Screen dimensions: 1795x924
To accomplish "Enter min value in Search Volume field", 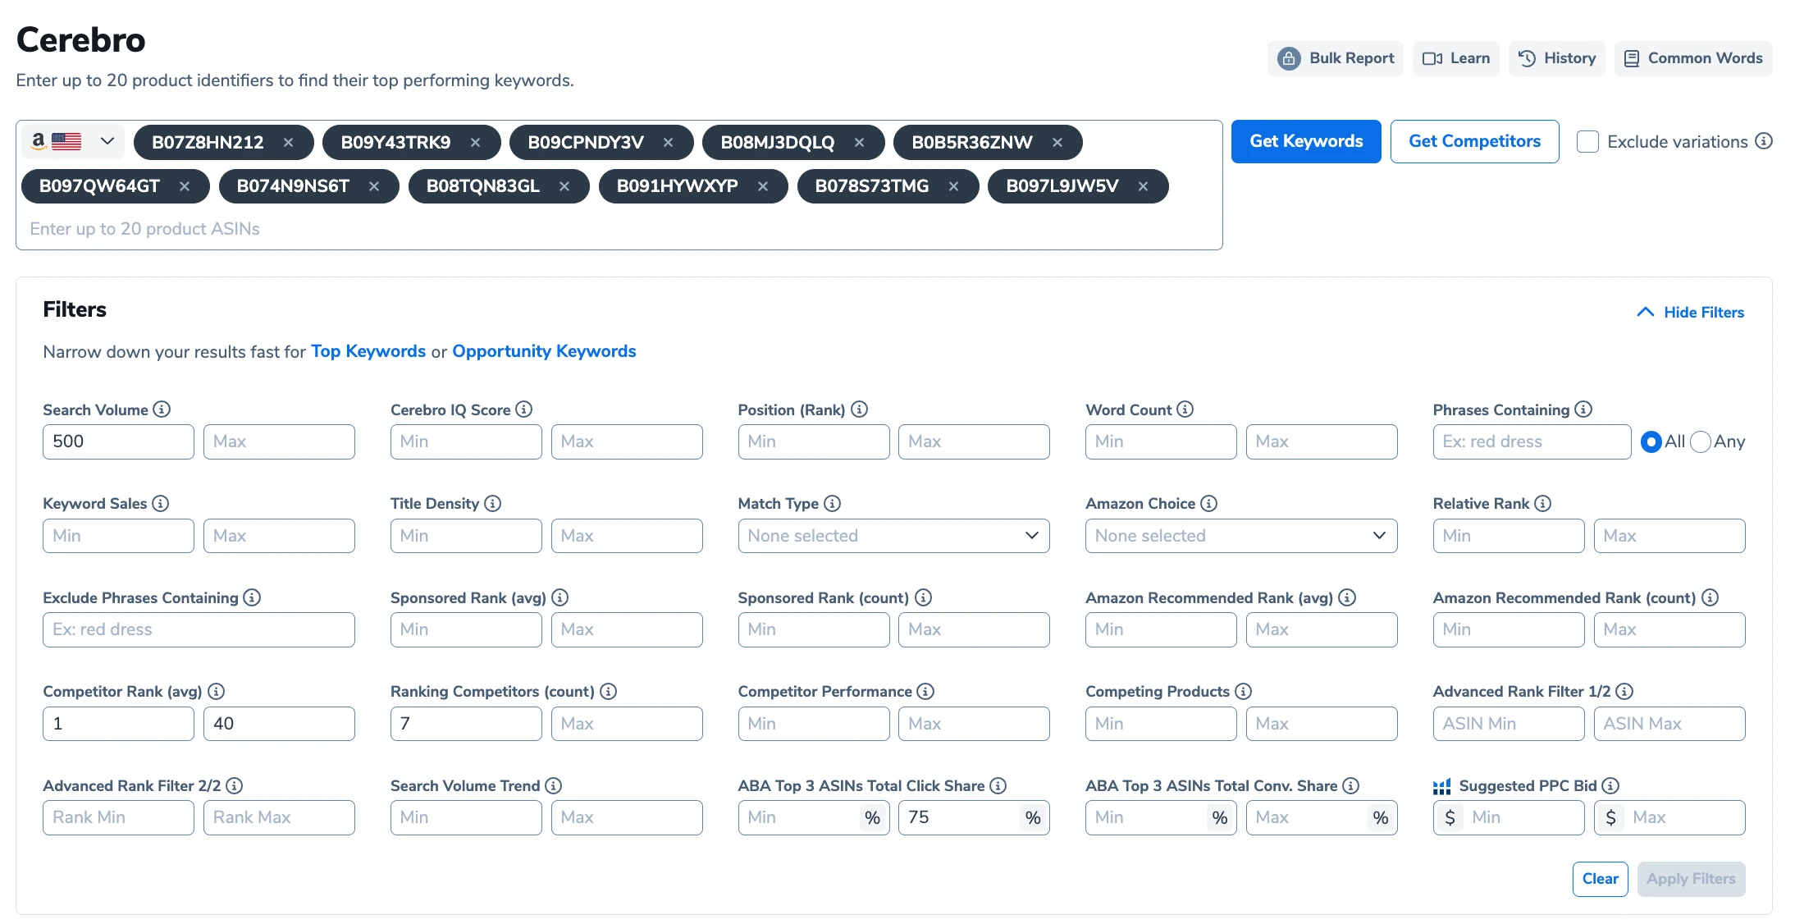I will click(118, 441).
